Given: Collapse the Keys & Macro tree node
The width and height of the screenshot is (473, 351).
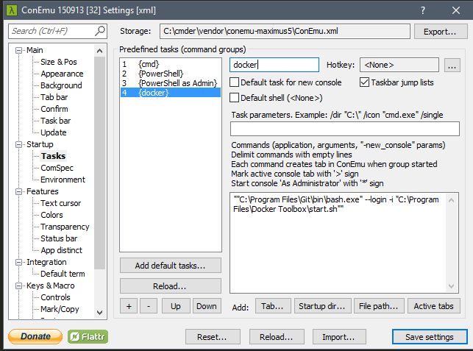Looking at the screenshot, I should [18, 286].
